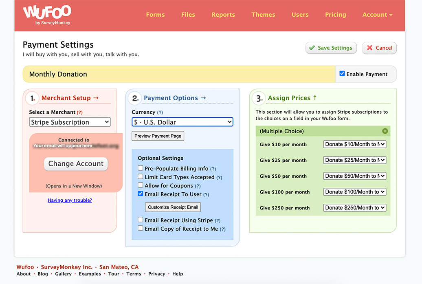Open subscription dropdown for Give $25 per month
This screenshot has width=422, height=284.
click(x=354, y=160)
